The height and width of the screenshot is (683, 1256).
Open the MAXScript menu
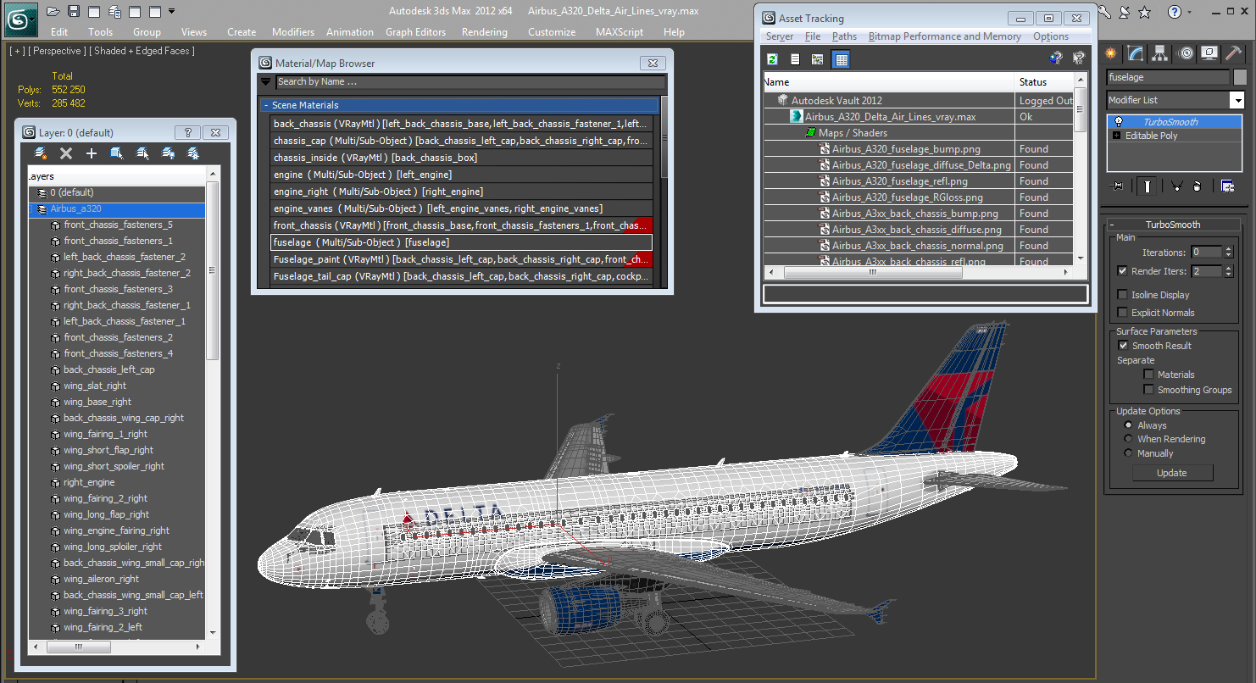[619, 32]
